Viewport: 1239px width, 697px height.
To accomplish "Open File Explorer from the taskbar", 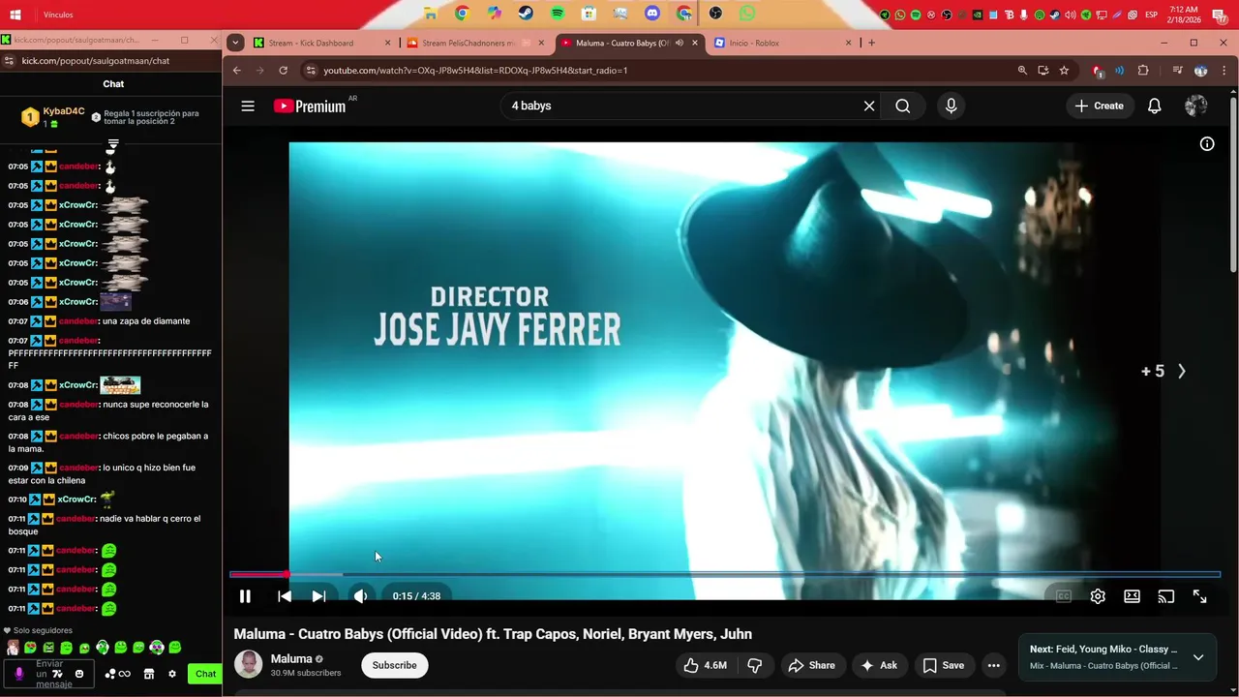I will [430, 14].
